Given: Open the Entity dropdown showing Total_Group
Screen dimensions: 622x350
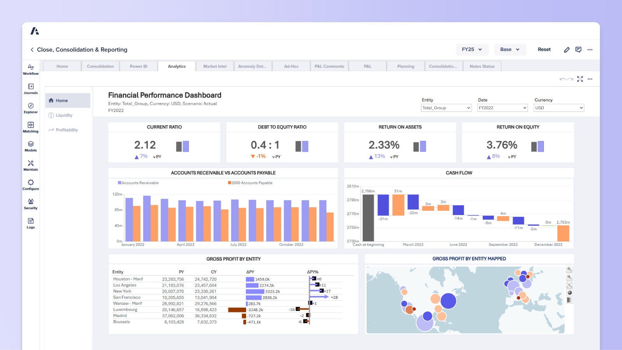Looking at the screenshot, I should (x=446, y=108).
